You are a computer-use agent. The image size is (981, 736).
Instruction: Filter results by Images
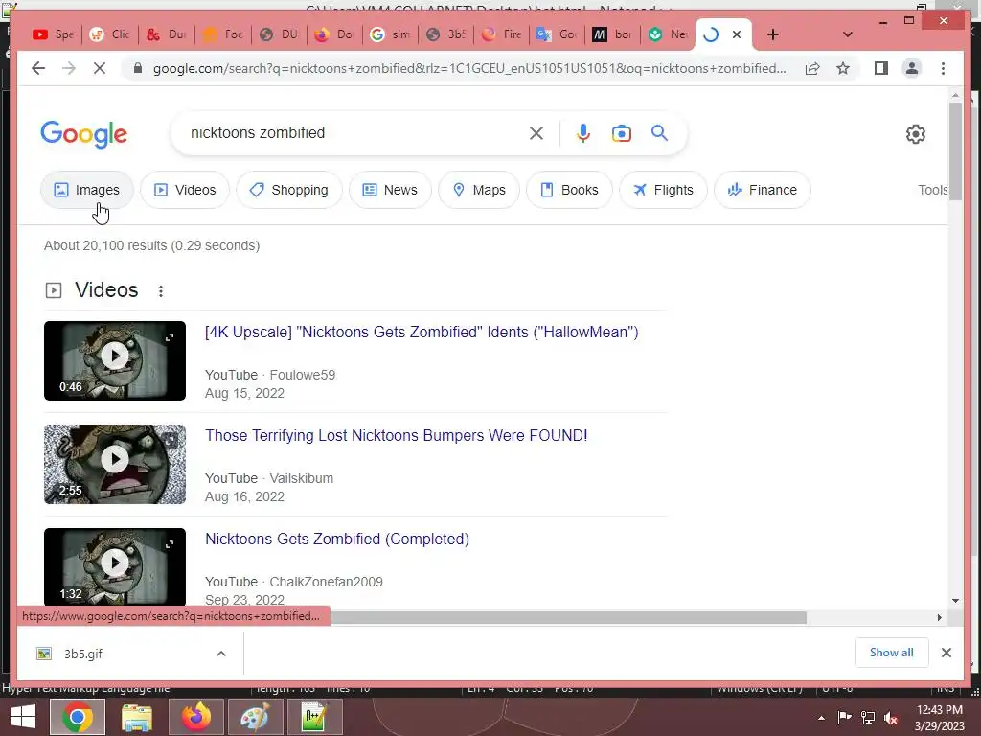pos(87,190)
